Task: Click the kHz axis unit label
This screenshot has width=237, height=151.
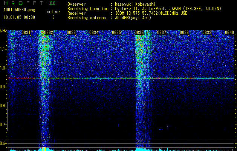Action: coord(3,31)
